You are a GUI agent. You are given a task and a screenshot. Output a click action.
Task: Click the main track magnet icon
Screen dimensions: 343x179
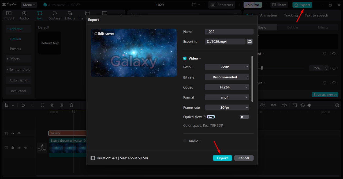click(263, 105)
